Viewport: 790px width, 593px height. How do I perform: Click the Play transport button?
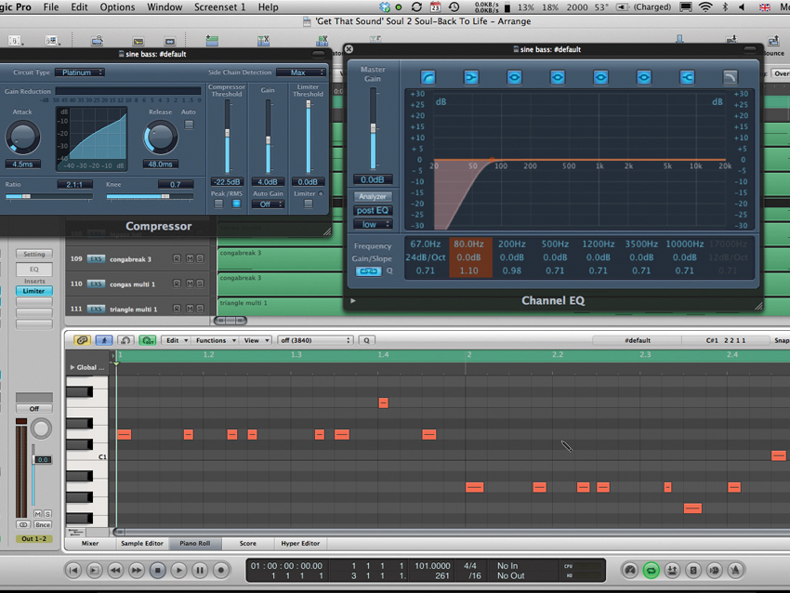pyautogui.click(x=178, y=571)
